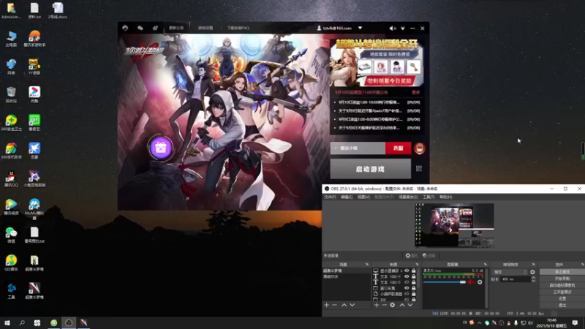Switch to 游戏设置 tab in launcher
This screenshot has height=329, width=585.
[205, 28]
